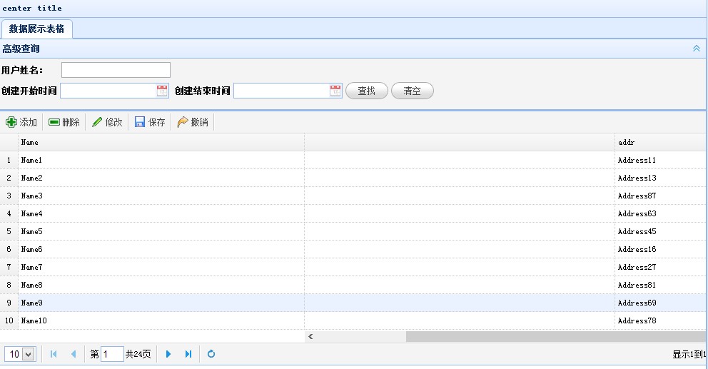Select the row with Name9
Viewport: 708px width, 369px height.
tap(353, 303)
